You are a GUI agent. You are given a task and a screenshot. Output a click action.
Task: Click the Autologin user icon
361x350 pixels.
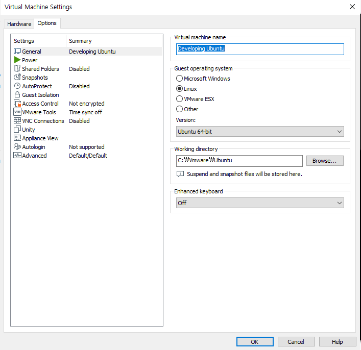click(x=17, y=146)
